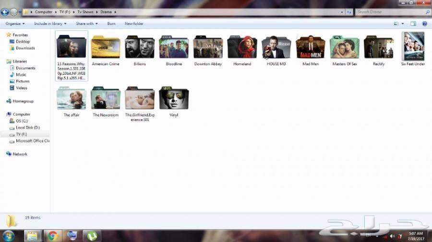Open Google Chrome from the taskbar

52,236
